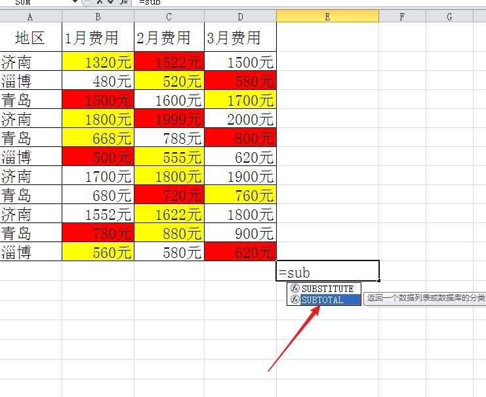Click the 2月费用 header cell
Screen dimensions: 486x397
[x=169, y=37]
